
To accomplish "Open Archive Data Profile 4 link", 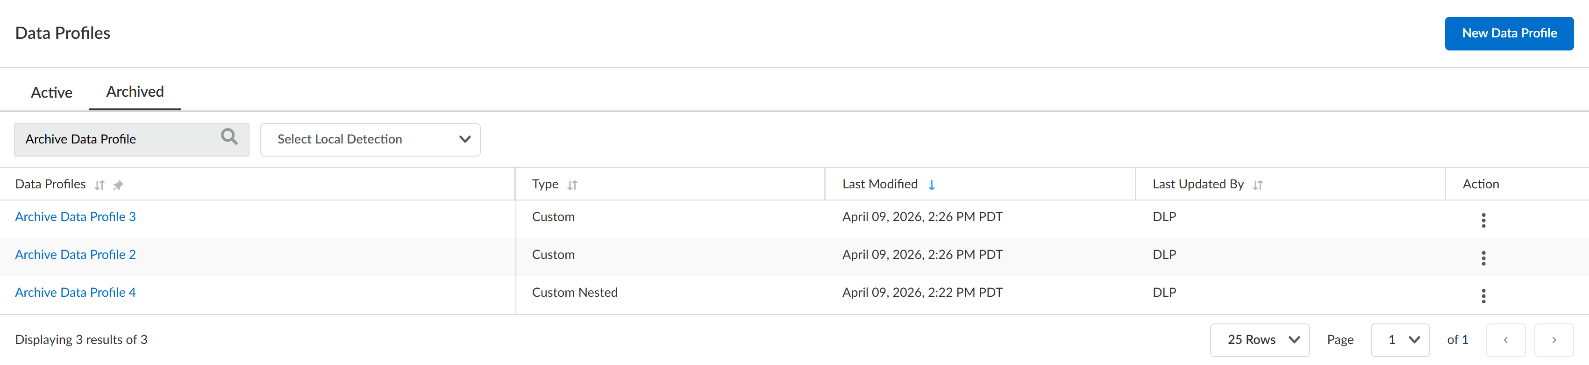I will pyautogui.click(x=75, y=293).
